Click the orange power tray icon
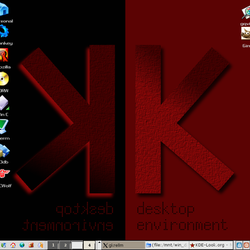Screen dimensions: 250x250 [x=247, y=245]
